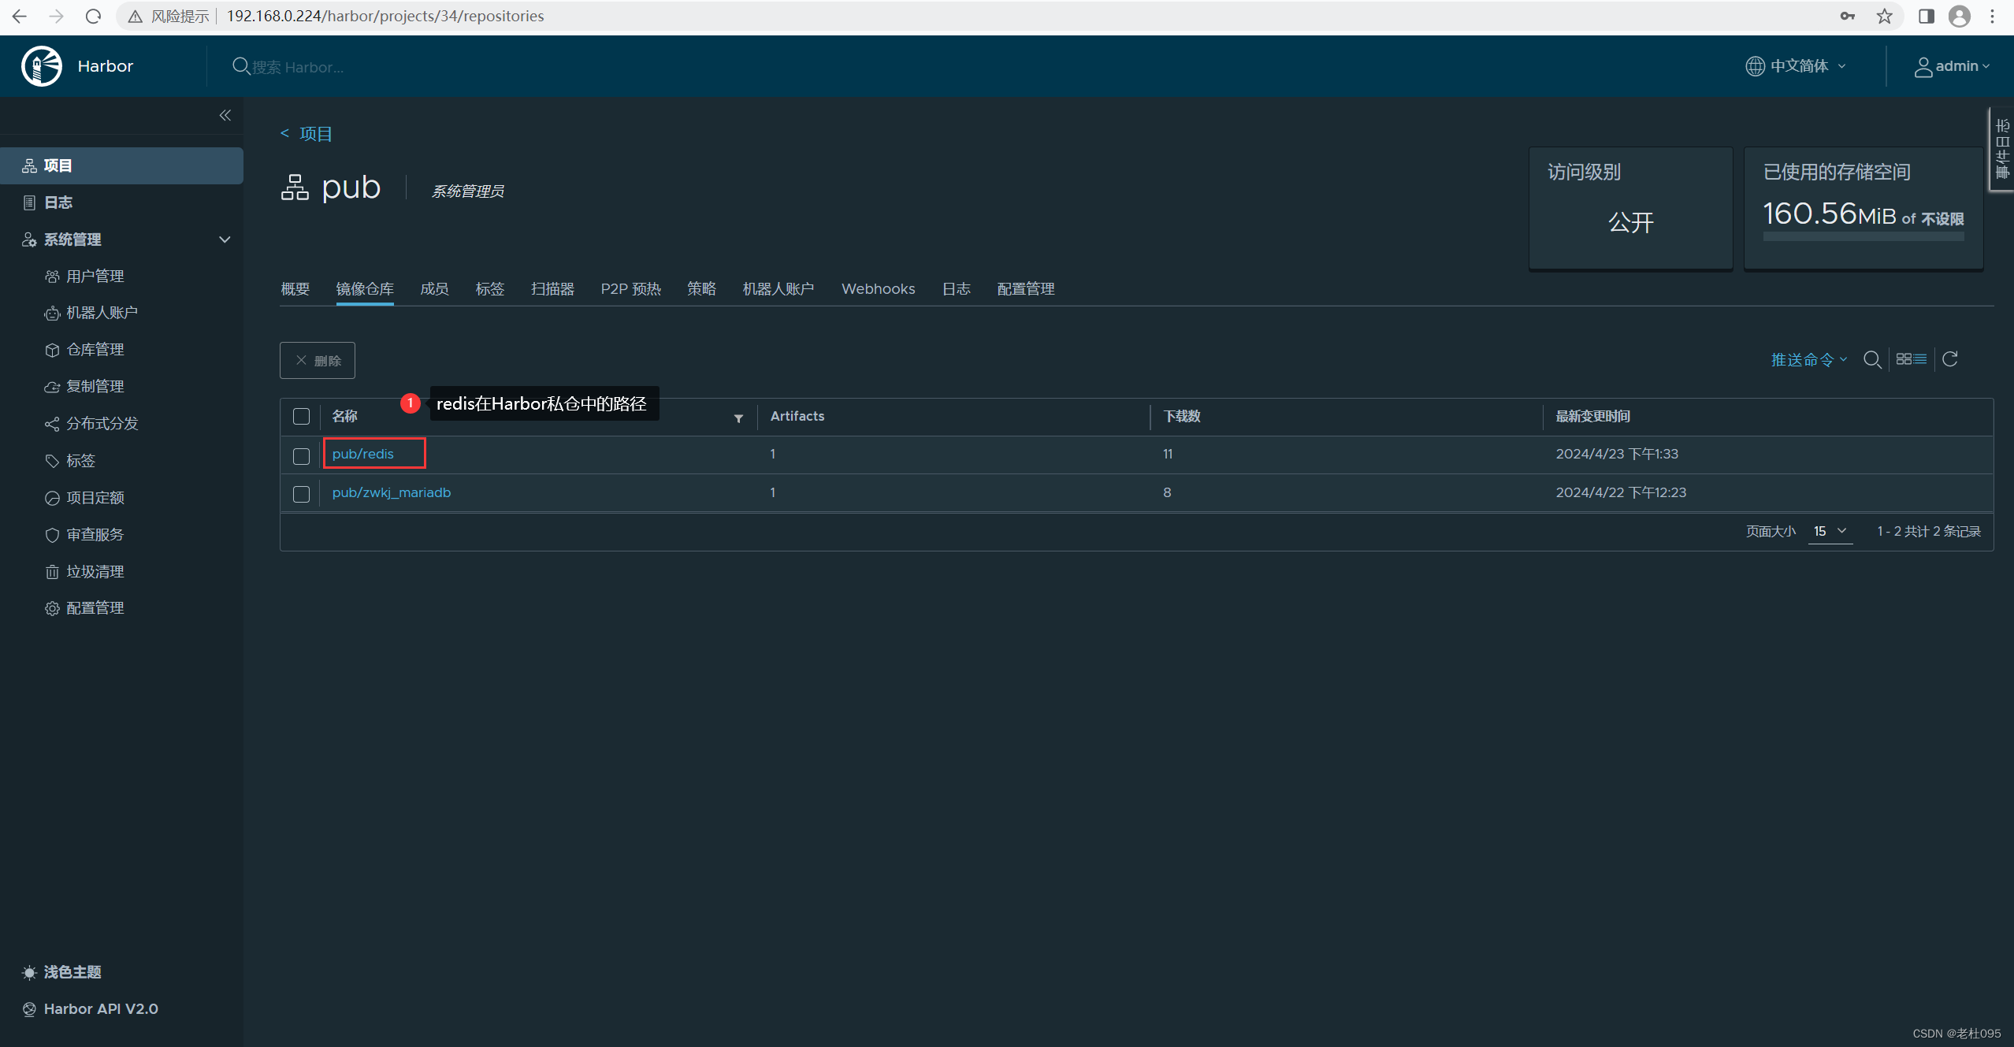Switch to the 日志 project tab
The height and width of the screenshot is (1047, 2014).
956,289
